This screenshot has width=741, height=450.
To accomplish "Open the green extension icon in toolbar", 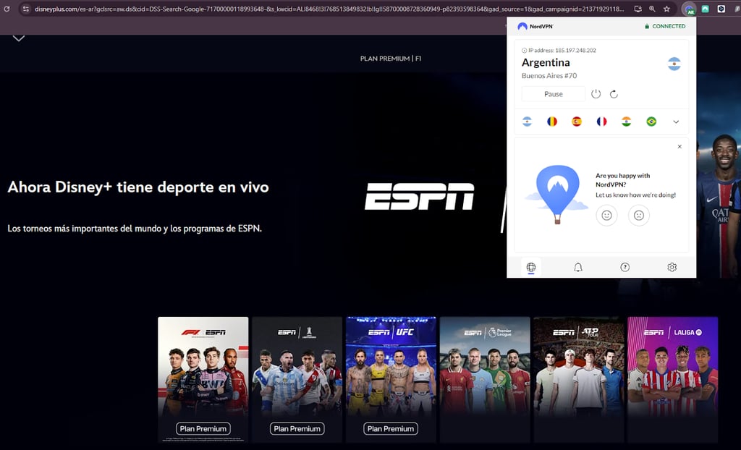I will pos(705,9).
